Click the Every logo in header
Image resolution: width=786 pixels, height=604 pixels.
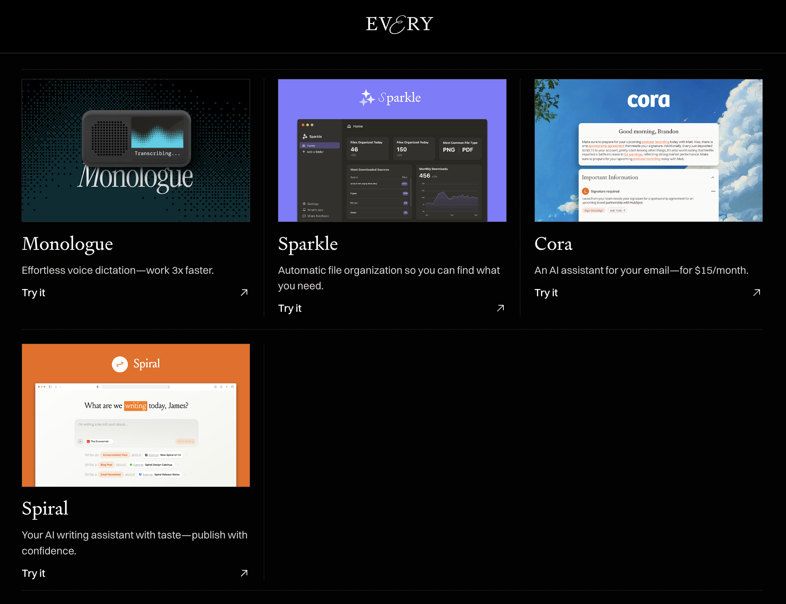399,24
